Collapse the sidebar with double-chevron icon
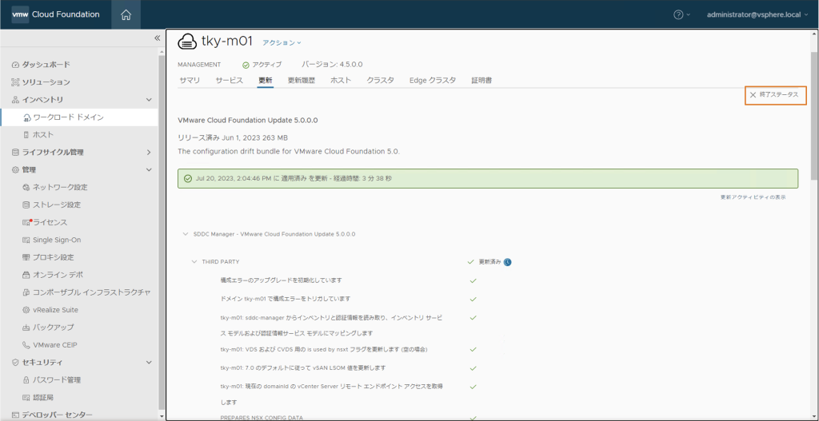 158,38
